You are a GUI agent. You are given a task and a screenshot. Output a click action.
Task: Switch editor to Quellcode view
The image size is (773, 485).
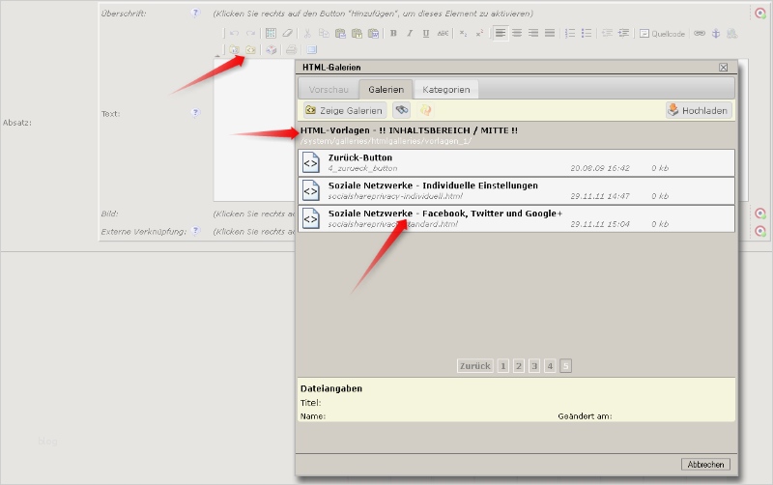pos(662,34)
